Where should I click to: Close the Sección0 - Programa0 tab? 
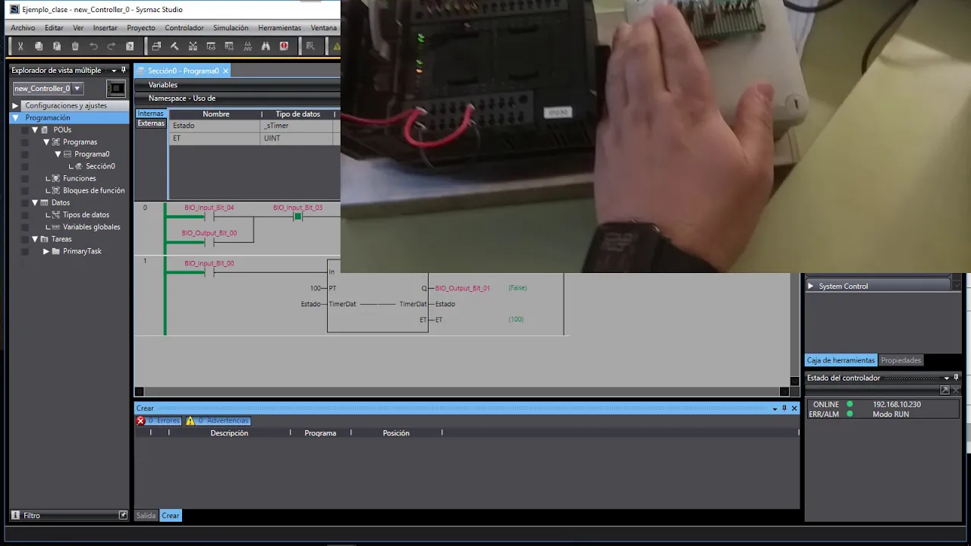(x=225, y=71)
